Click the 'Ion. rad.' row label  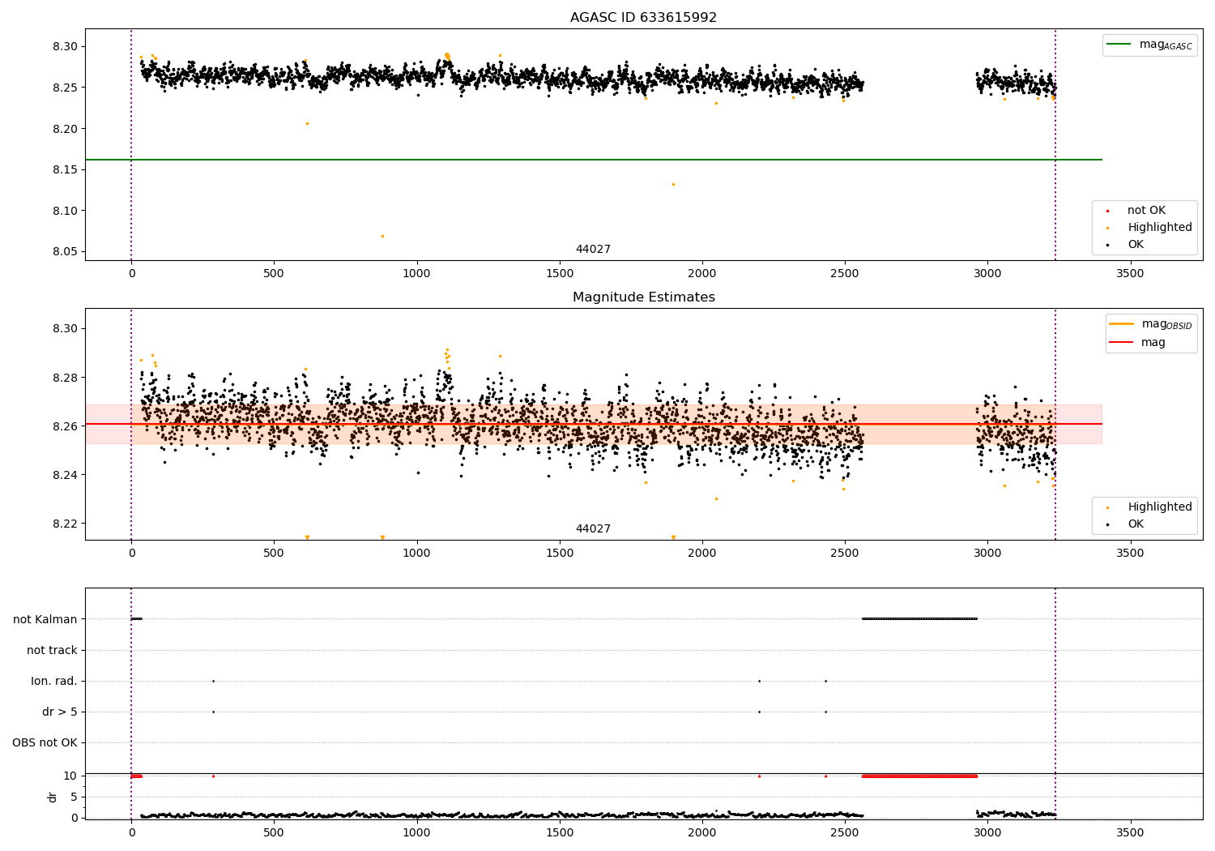[54, 681]
